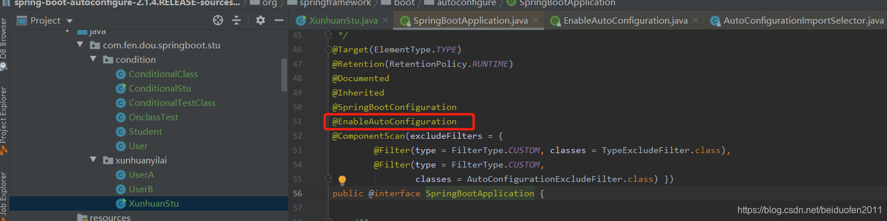The height and width of the screenshot is (221, 887).
Task: Collapse the condition package node
Action: [x=93, y=60]
